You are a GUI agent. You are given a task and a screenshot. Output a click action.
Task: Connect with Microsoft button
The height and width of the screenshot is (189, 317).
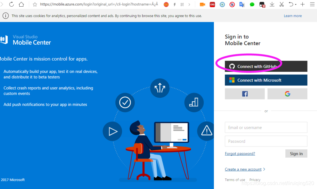pos(266,80)
